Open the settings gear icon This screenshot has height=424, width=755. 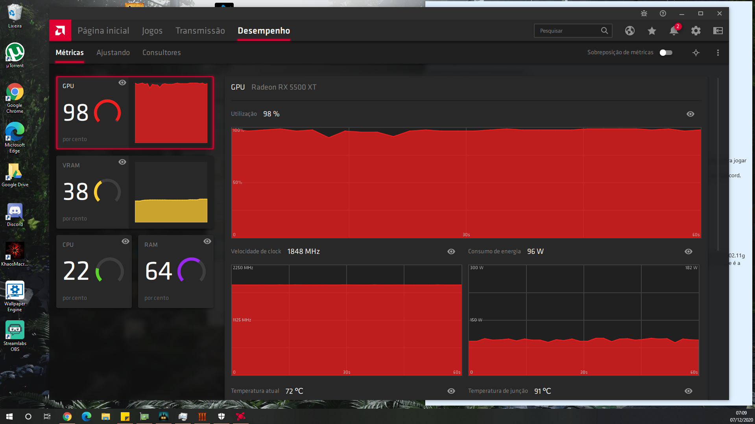click(696, 31)
